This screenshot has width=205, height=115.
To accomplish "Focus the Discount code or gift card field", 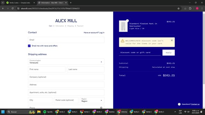I will pyautogui.click(x=140, y=52).
